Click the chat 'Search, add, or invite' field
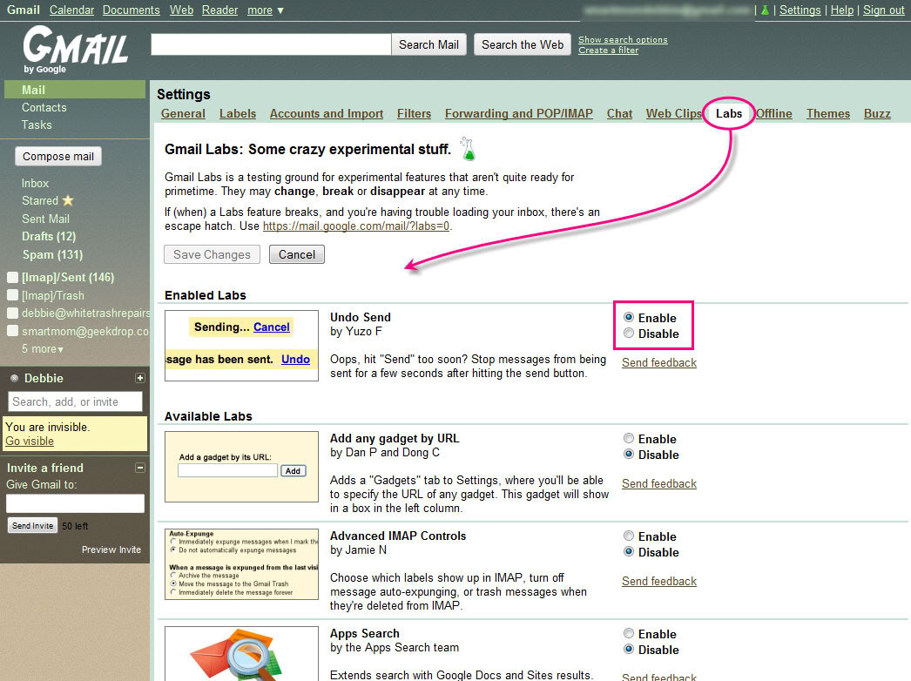Screen dimensions: 911x681 coord(75,401)
